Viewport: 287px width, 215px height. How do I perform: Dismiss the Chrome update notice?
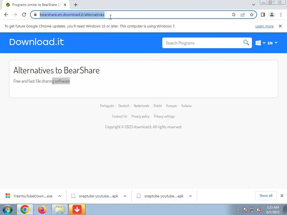click(280, 26)
